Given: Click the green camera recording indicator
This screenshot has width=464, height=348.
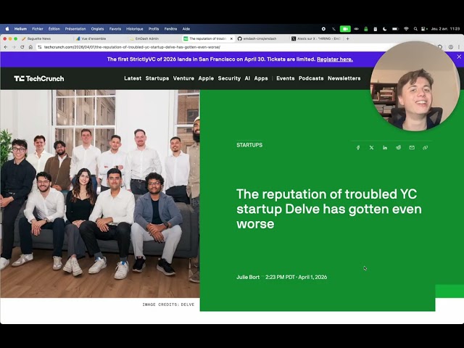Looking at the screenshot, I should pos(345,29).
